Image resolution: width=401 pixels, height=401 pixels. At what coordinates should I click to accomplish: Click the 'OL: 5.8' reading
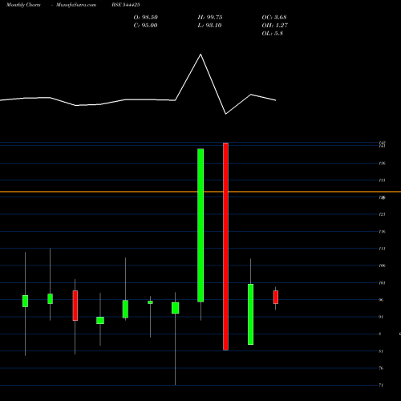(273, 34)
